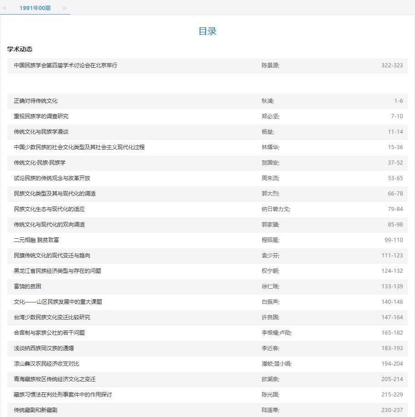
Task: Select the 1991年00期 issue tab
Action: (35, 8)
